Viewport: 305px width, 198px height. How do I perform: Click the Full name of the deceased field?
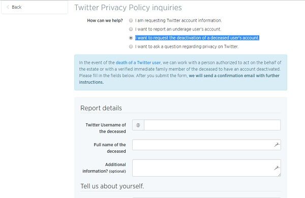coord(206,145)
